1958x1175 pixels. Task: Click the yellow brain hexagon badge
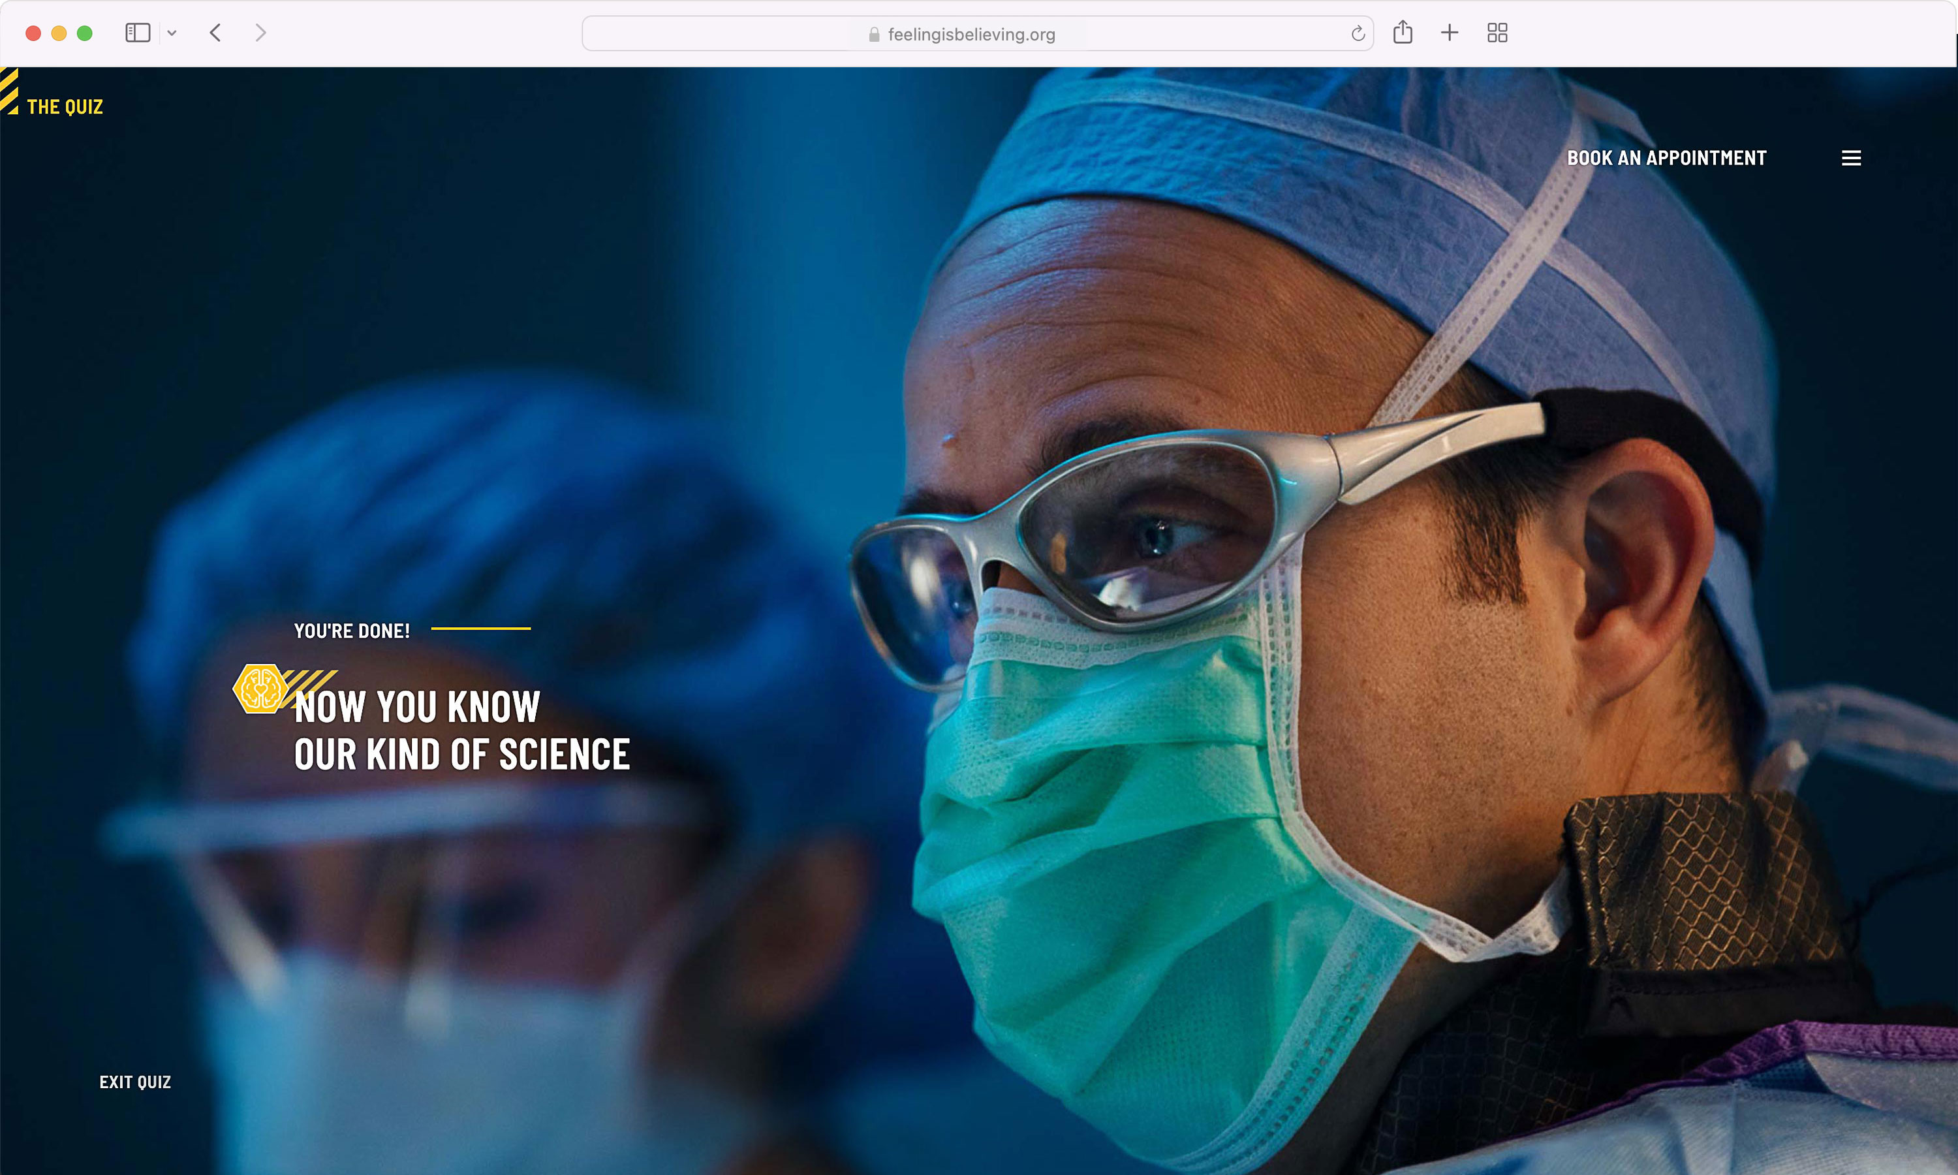point(260,688)
